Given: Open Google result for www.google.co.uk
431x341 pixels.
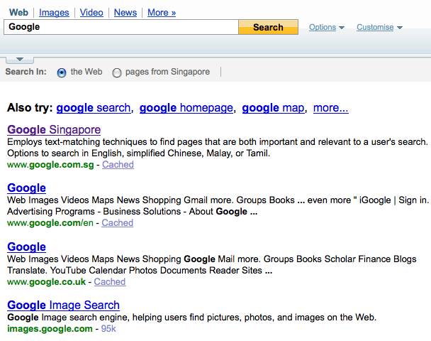Looking at the screenshot, I should [x=26, y=247].
